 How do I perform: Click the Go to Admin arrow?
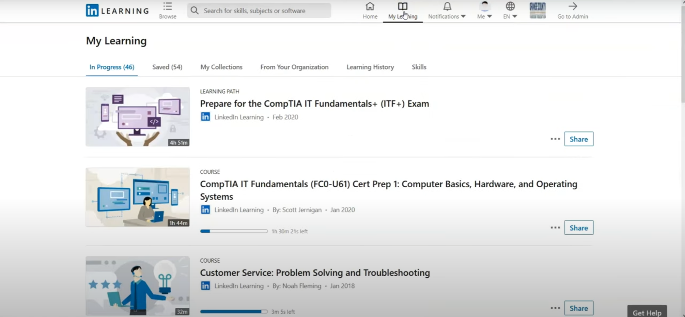[573, 6]
